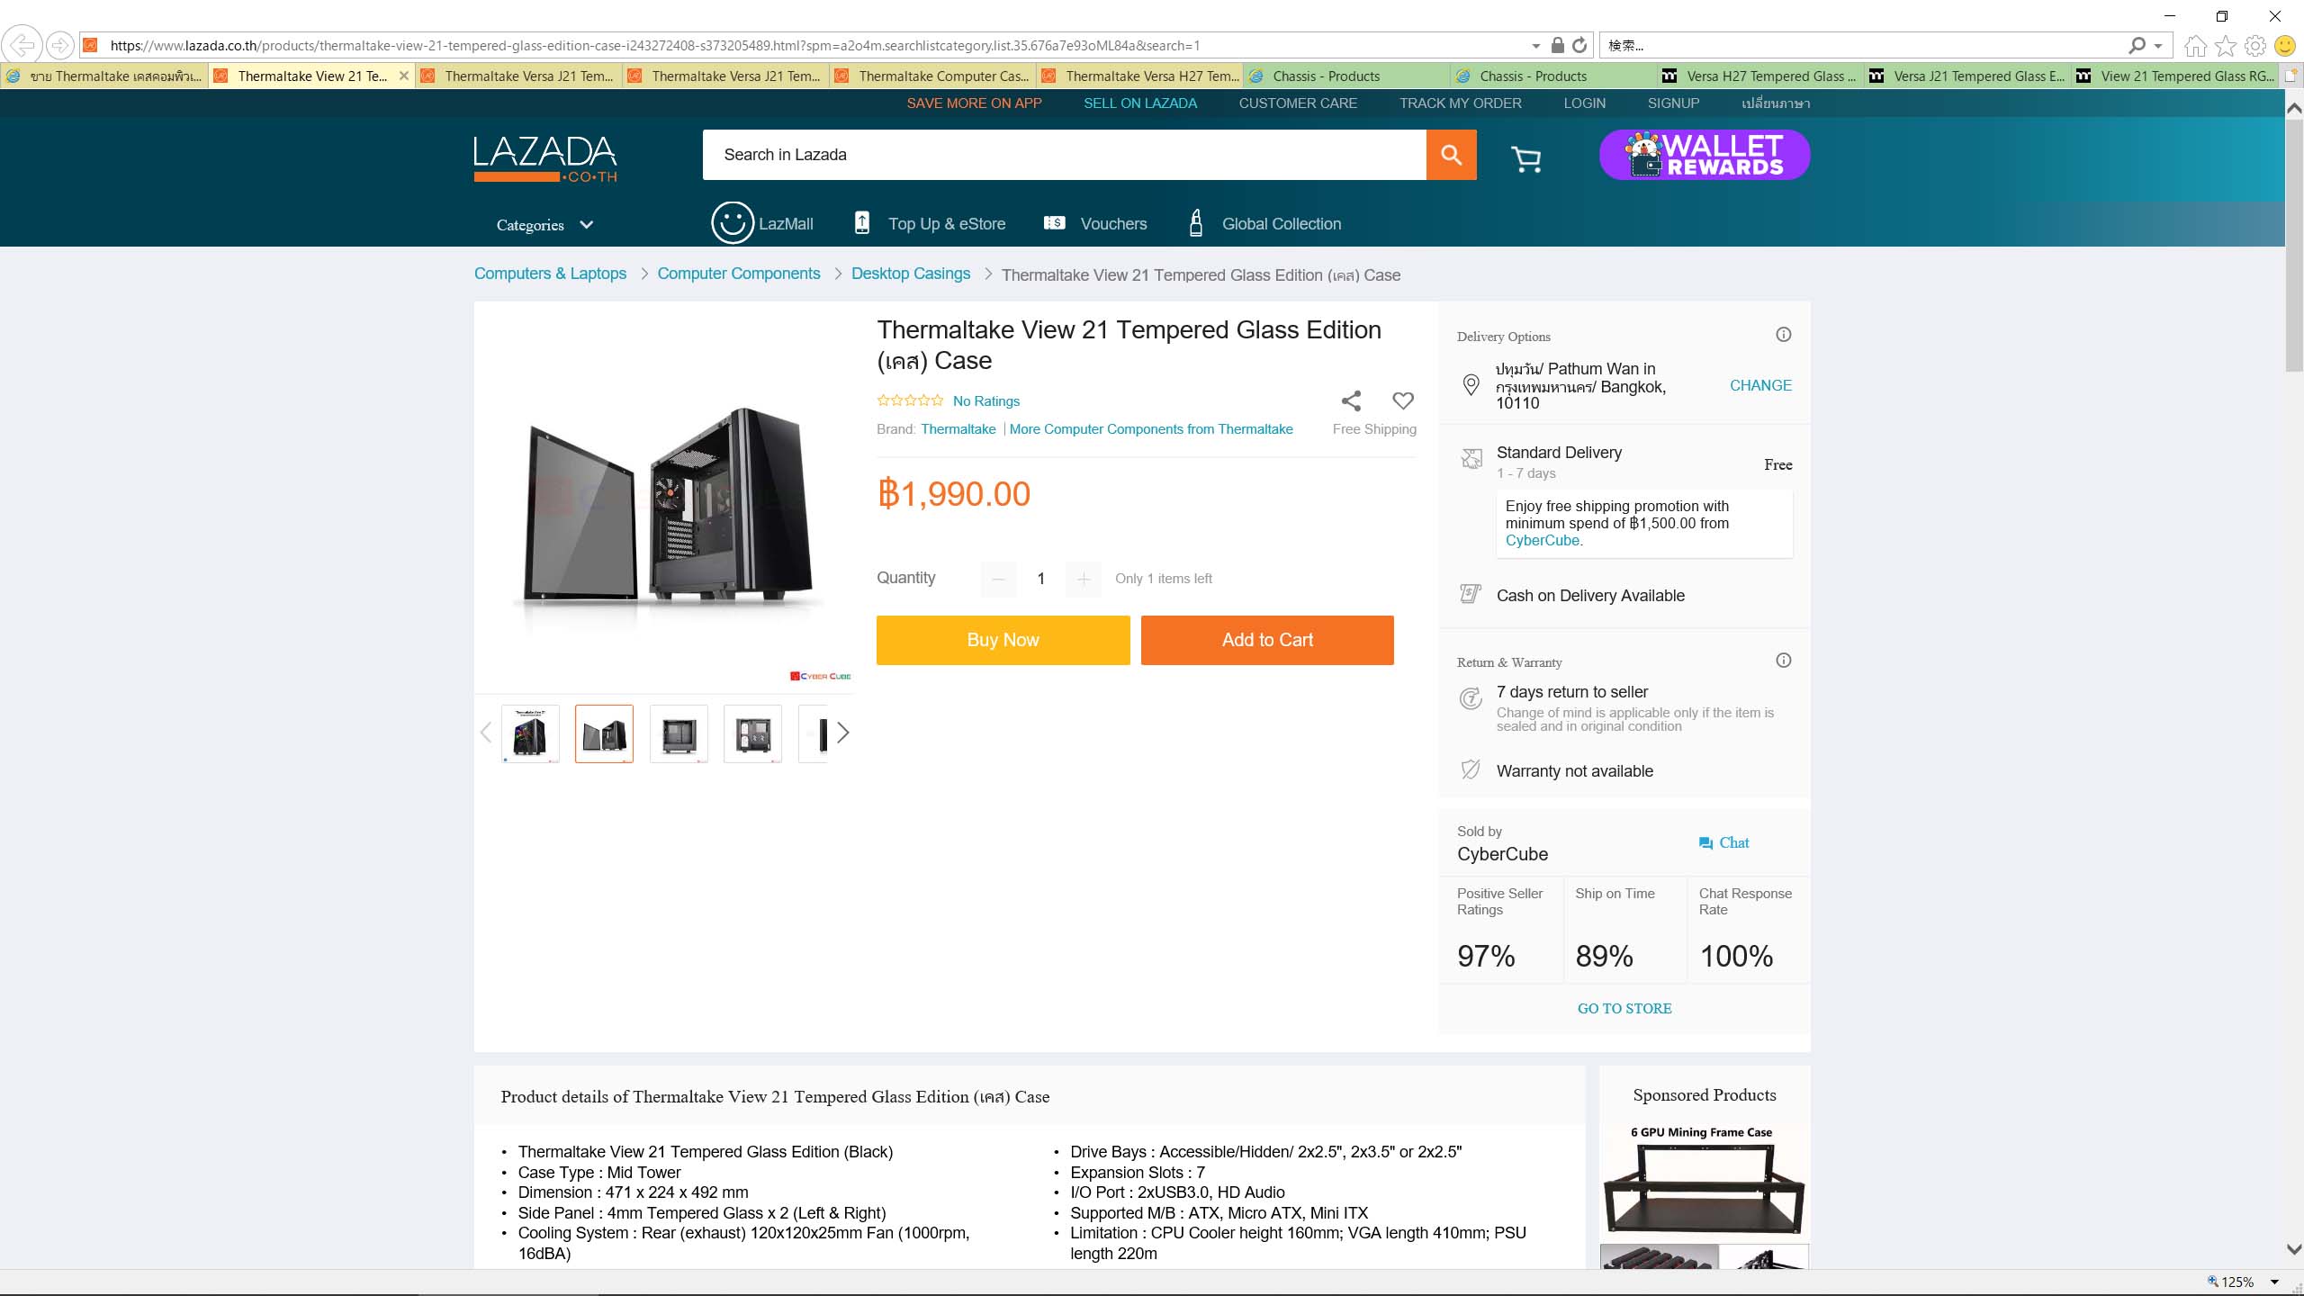The image size is (2304, 1296).
Task: Click browser refresh icon in address bar
Action: (x=1579, y=45)
